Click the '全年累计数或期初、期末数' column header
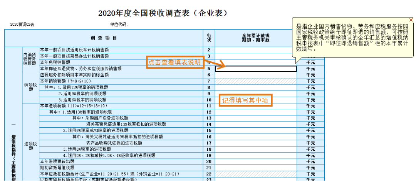Viewport: 416px width, 181px height. point(256,38)
